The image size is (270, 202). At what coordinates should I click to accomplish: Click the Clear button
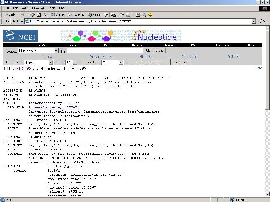(x=159, y=50)
